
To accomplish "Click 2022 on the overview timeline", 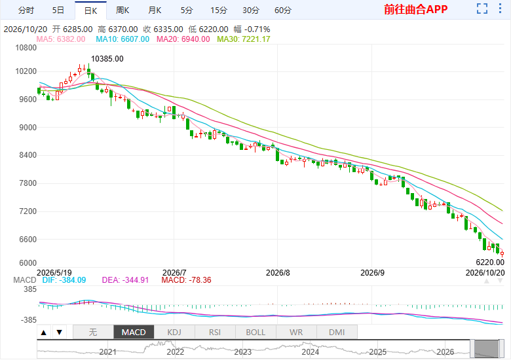I will (x=176, y=352).
